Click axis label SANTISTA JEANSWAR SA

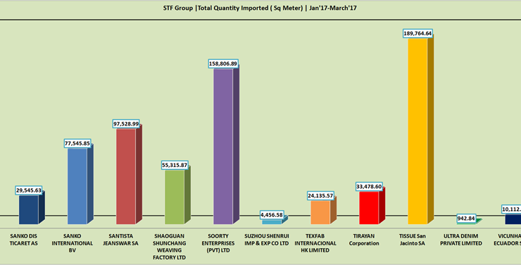click(x=121, y=240)
